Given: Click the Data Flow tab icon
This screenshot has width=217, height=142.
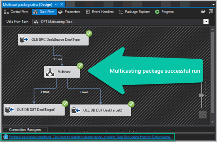Looking at the screenshot, I should pos(35,12).
